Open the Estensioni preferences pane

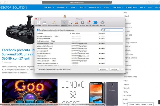pos(95,23)
